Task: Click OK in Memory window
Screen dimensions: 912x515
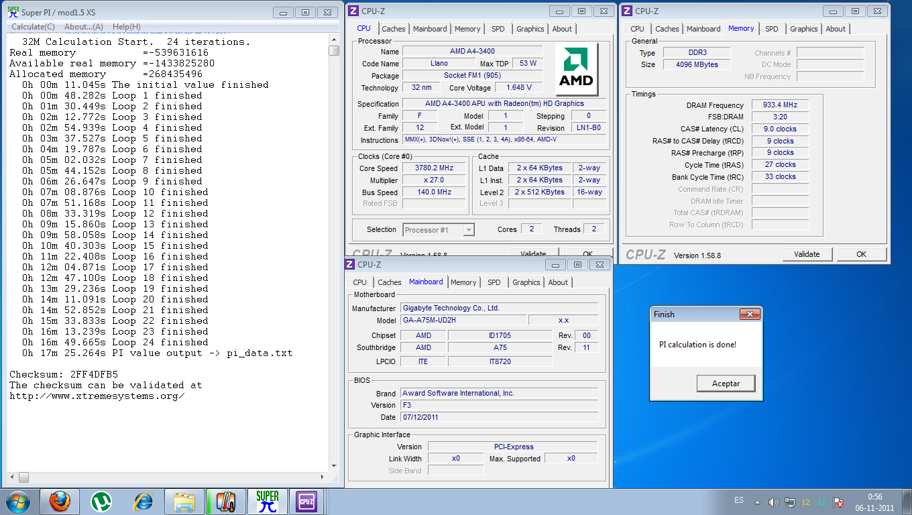Action: pyautogui.click(x=862, y=254)
